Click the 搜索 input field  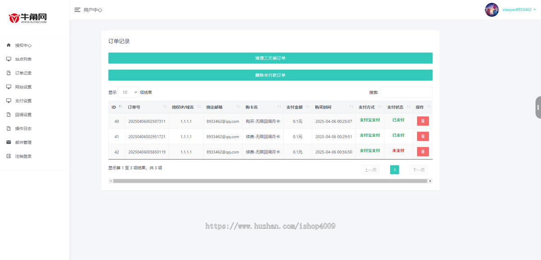coord(406,92)
